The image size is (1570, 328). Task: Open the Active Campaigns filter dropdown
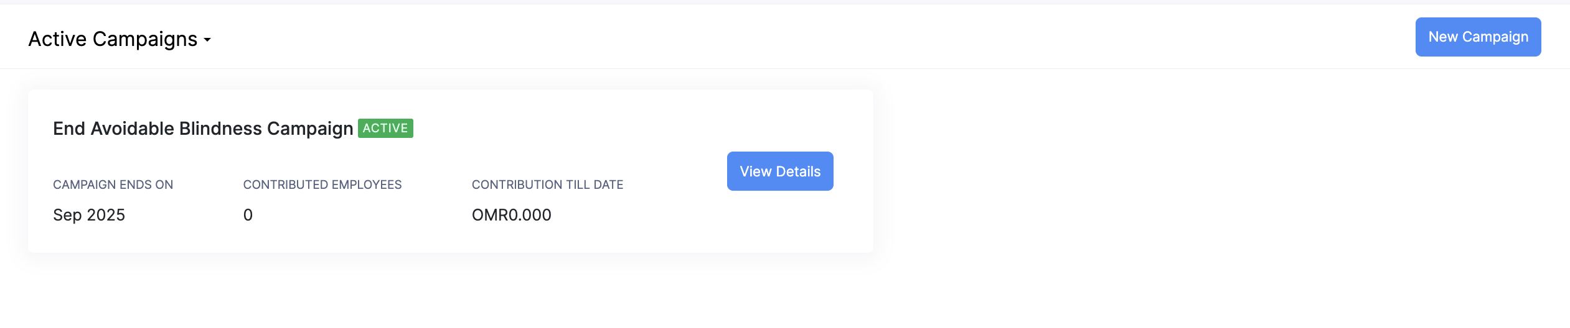coord(119,39)
